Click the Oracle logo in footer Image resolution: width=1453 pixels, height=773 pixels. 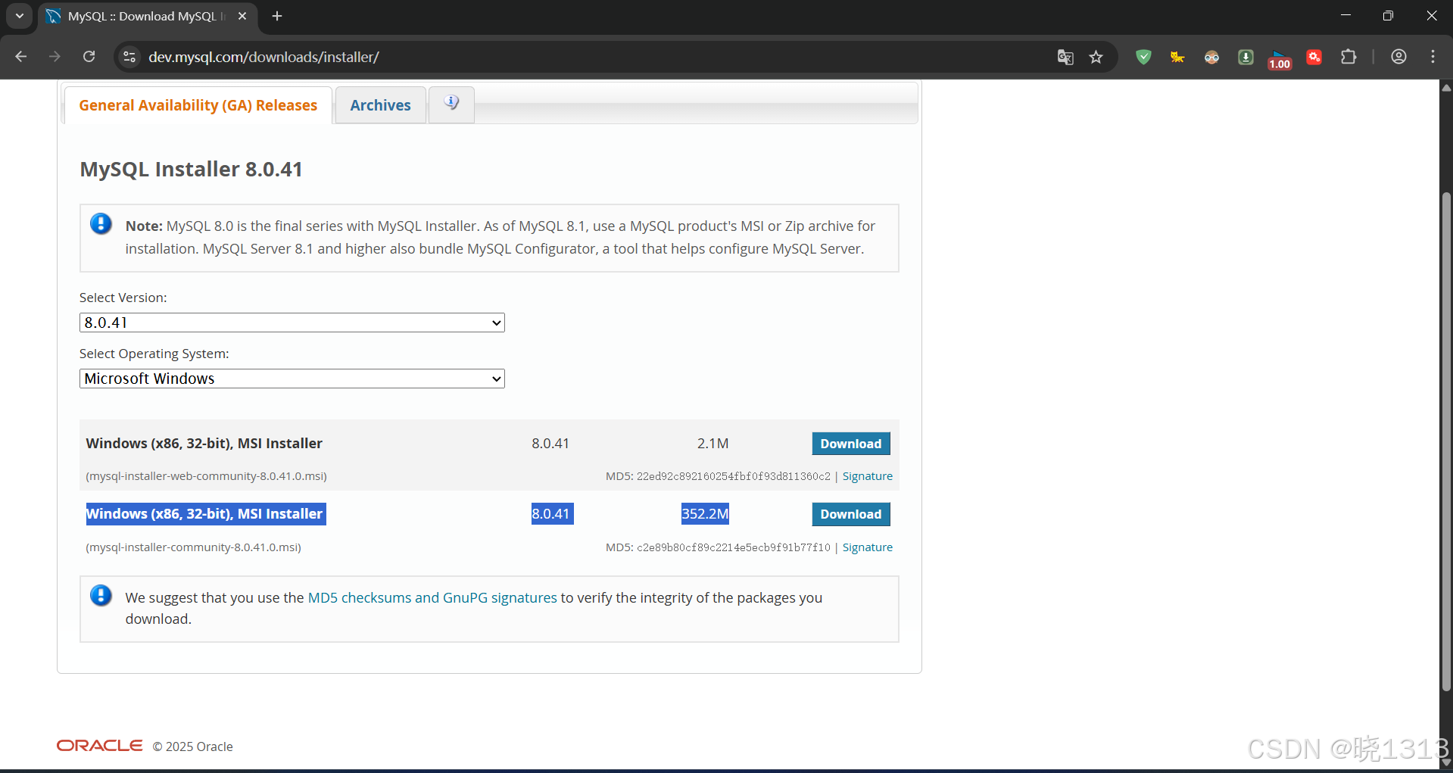(99, 746)
